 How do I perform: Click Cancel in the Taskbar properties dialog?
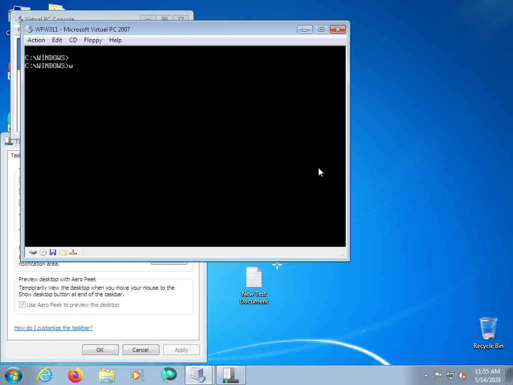point(141,349)
